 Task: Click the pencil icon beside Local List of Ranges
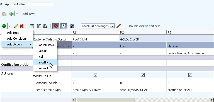119,26
